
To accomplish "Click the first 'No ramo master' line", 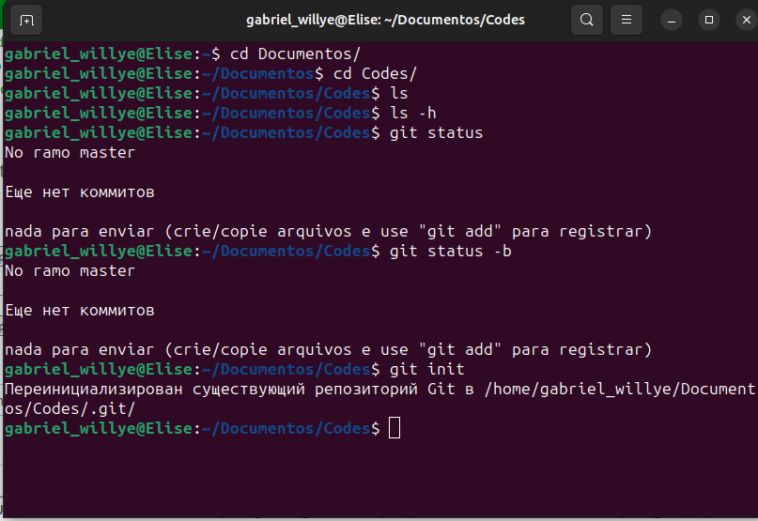I will pos(70,153).
